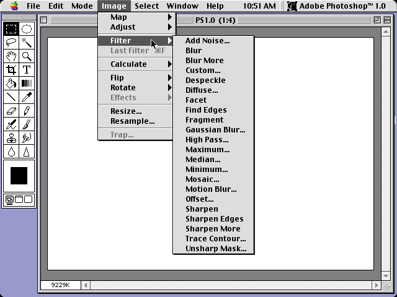Choose Offset... filter
Image resolution: width=397 pixels, height=297 pixels.
point(213,199)
